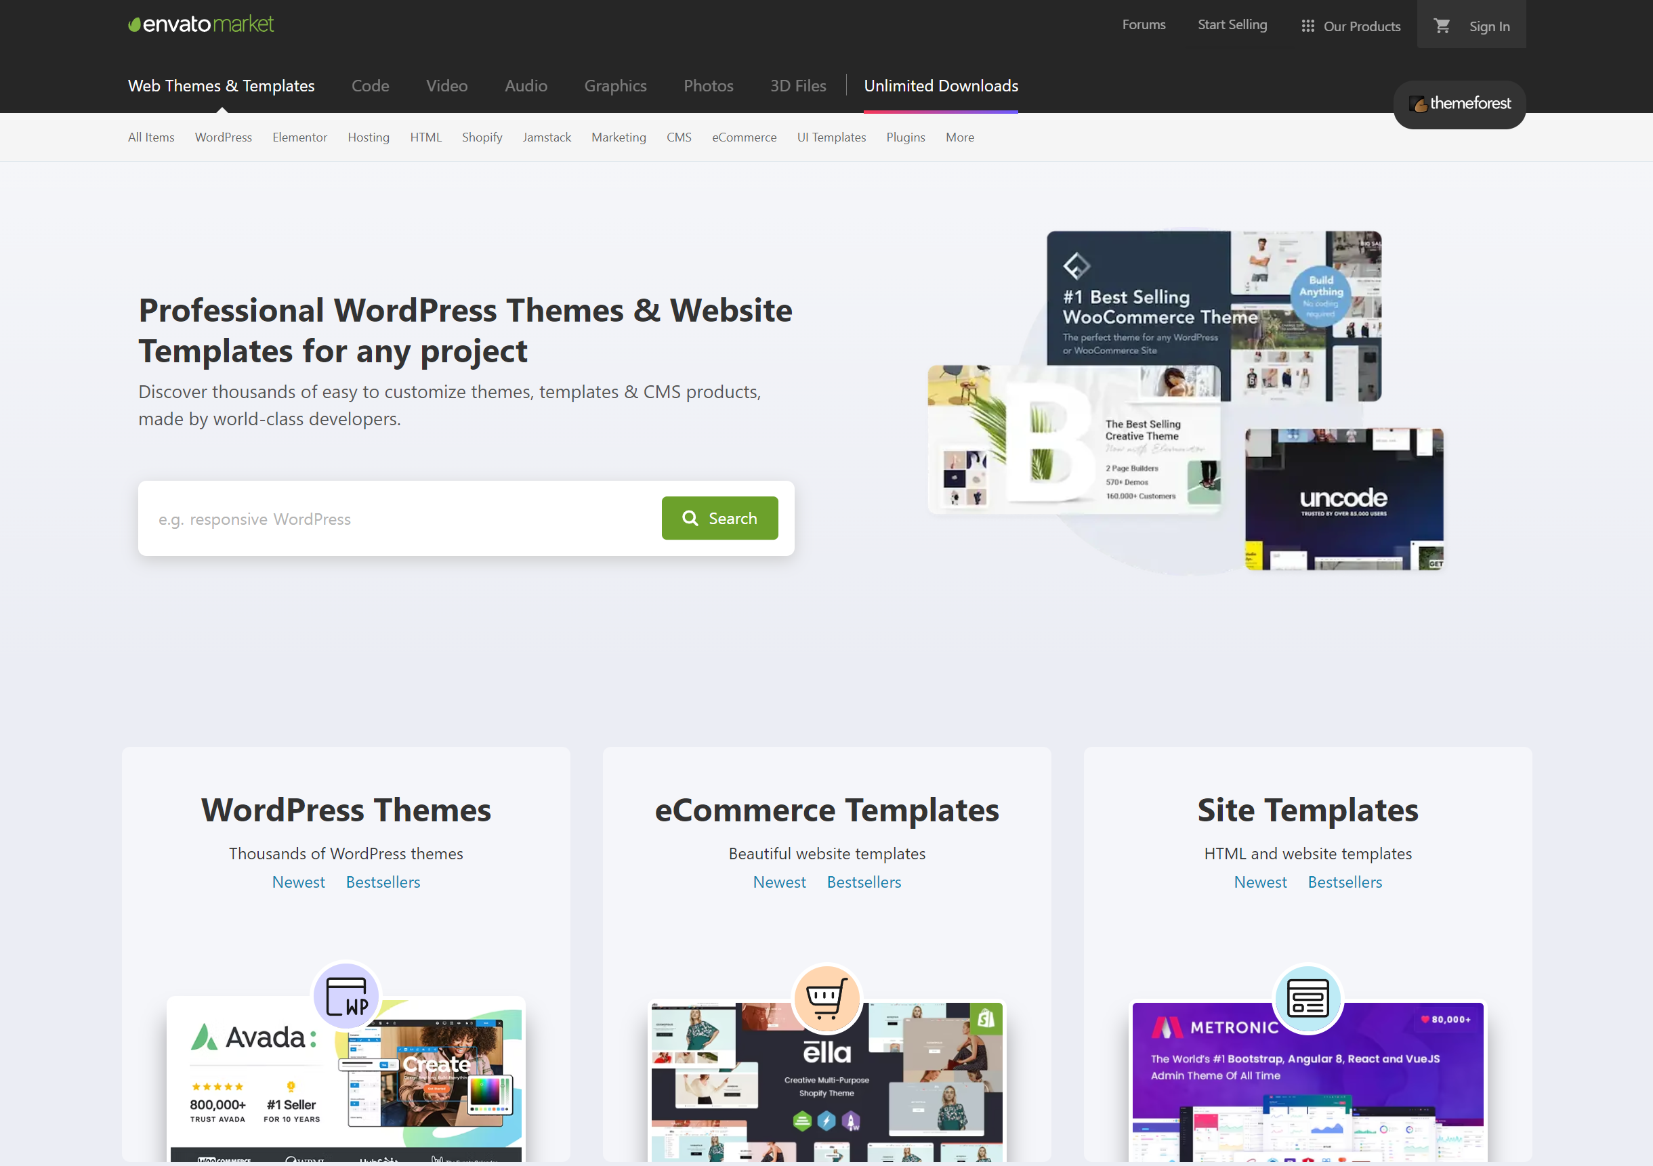The height and width of the screenshot is (1166, 1653).
Task: Expand the Jamstack category option
Action: [x=544, y=136]
